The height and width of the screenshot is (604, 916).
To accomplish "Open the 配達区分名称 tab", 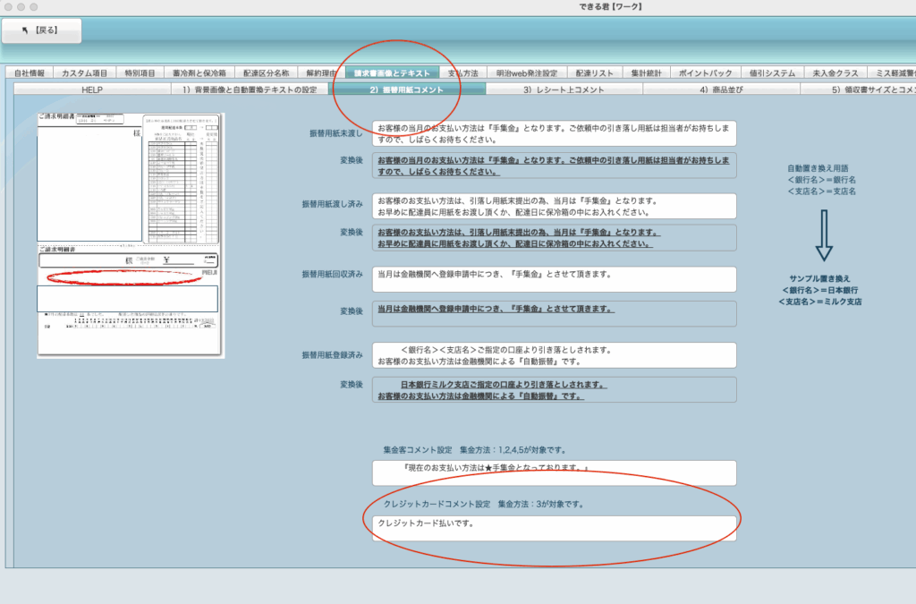I will click(267, 73).
